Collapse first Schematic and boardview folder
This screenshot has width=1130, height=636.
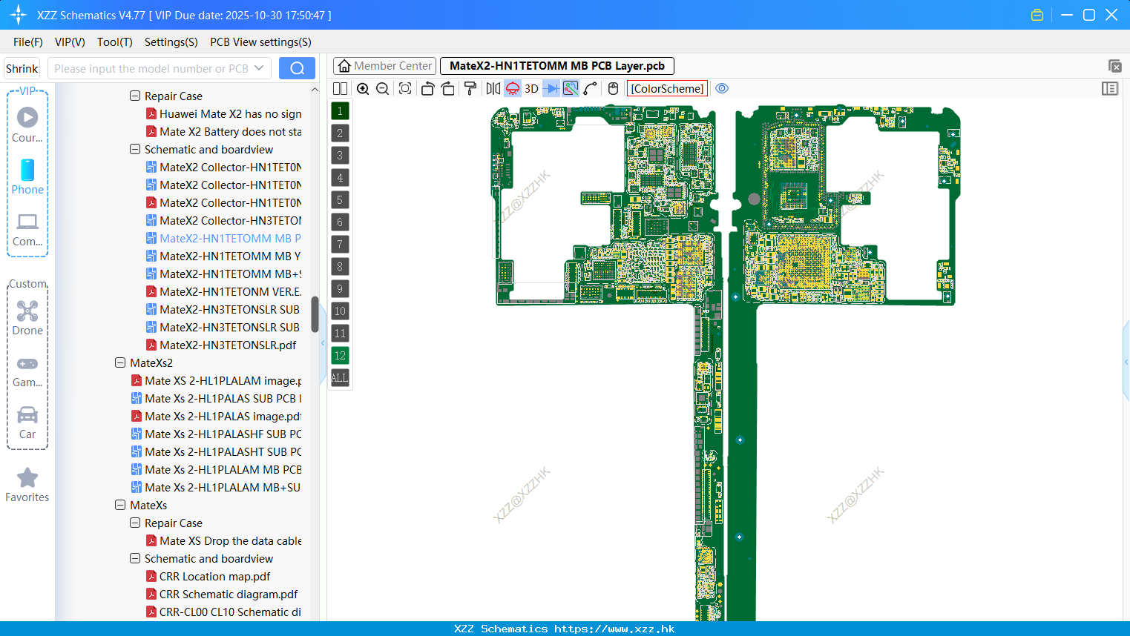135,149
